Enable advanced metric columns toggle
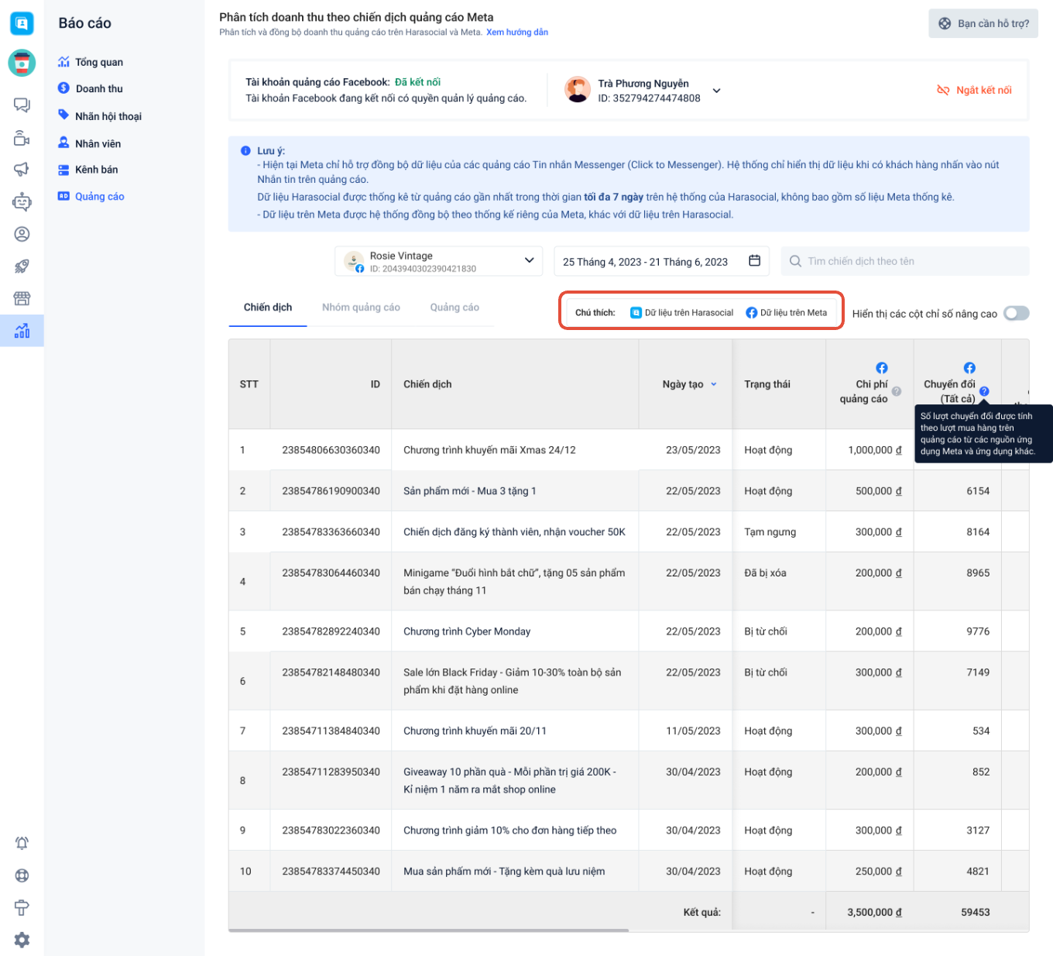The height and width of the screenshot is (956, 1053). tap(1016, 313)
